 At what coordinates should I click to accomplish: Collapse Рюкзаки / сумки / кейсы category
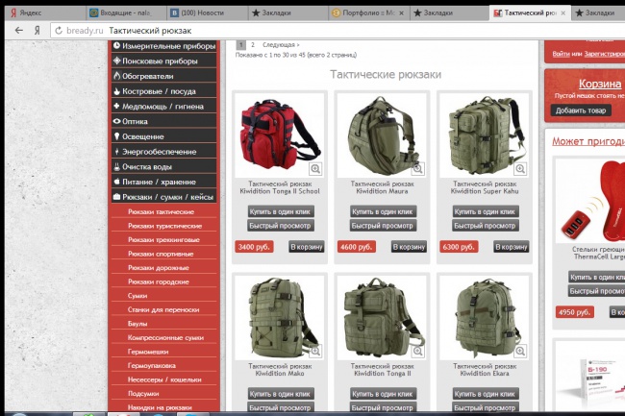coord(164,197)
